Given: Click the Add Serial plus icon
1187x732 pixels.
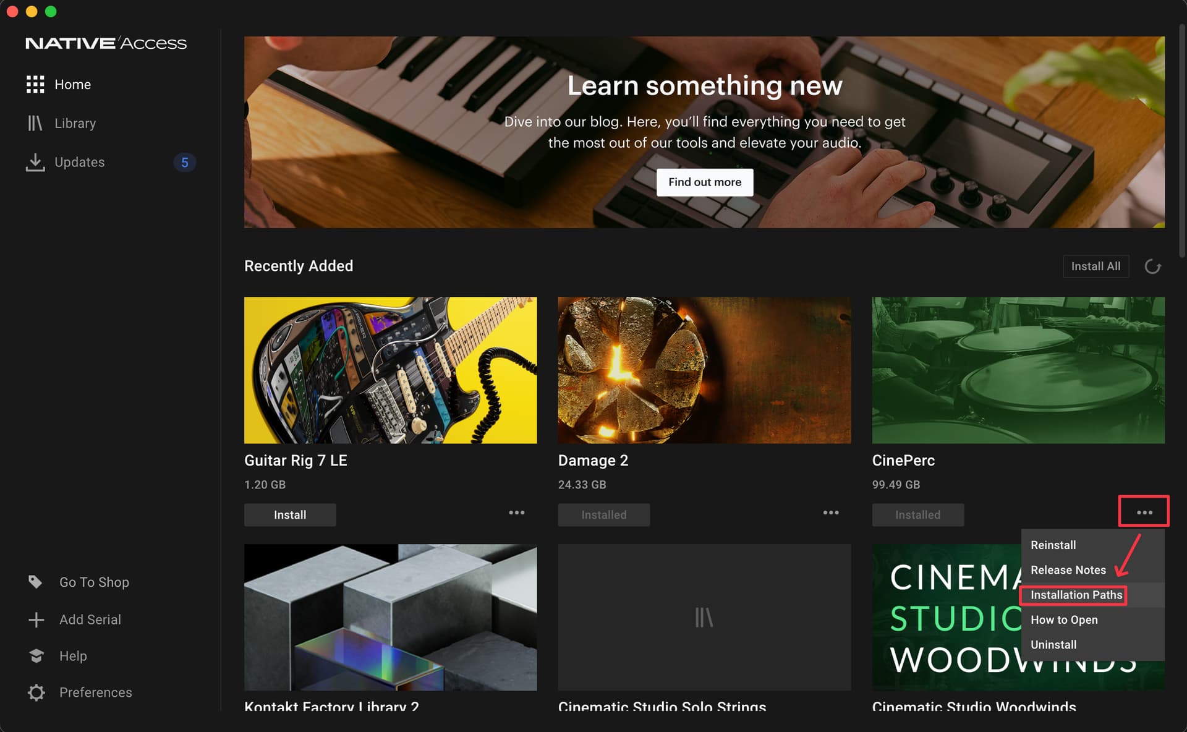Looking at the screenshot, I should (x=36, y=619).
